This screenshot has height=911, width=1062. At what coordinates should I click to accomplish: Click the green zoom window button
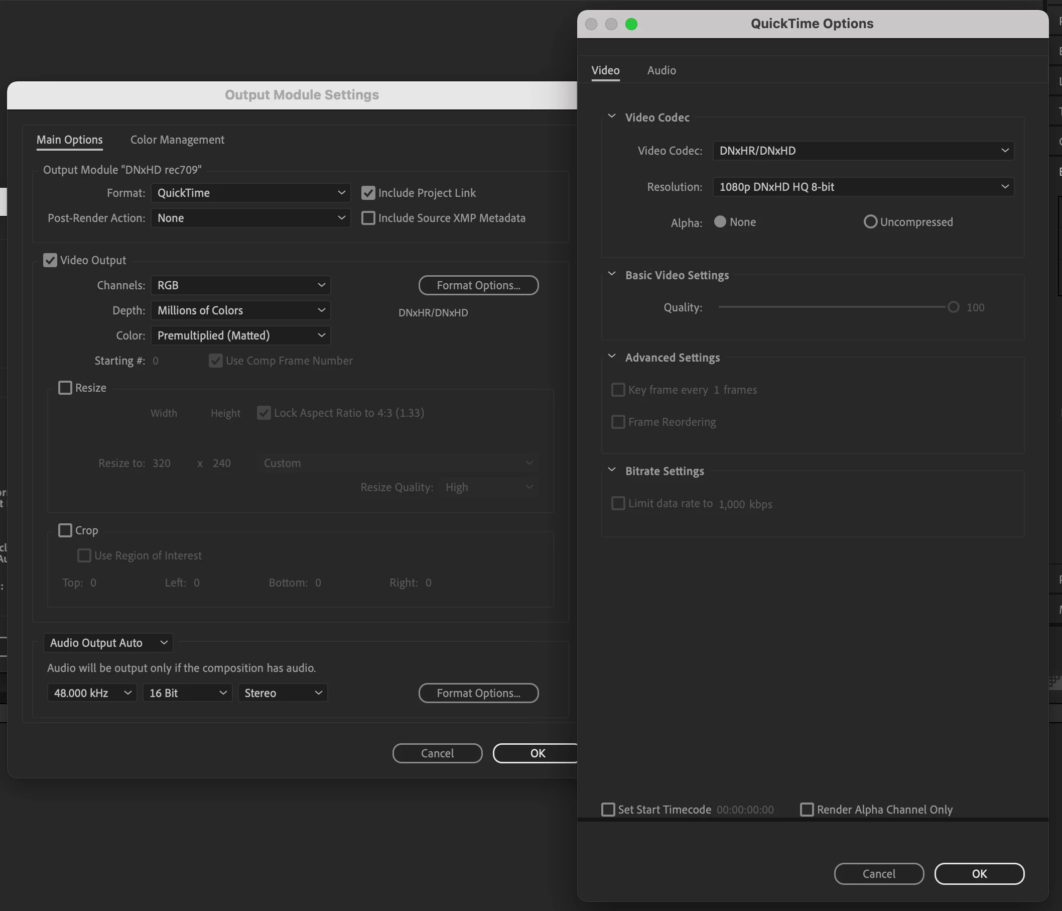[631, 24]
